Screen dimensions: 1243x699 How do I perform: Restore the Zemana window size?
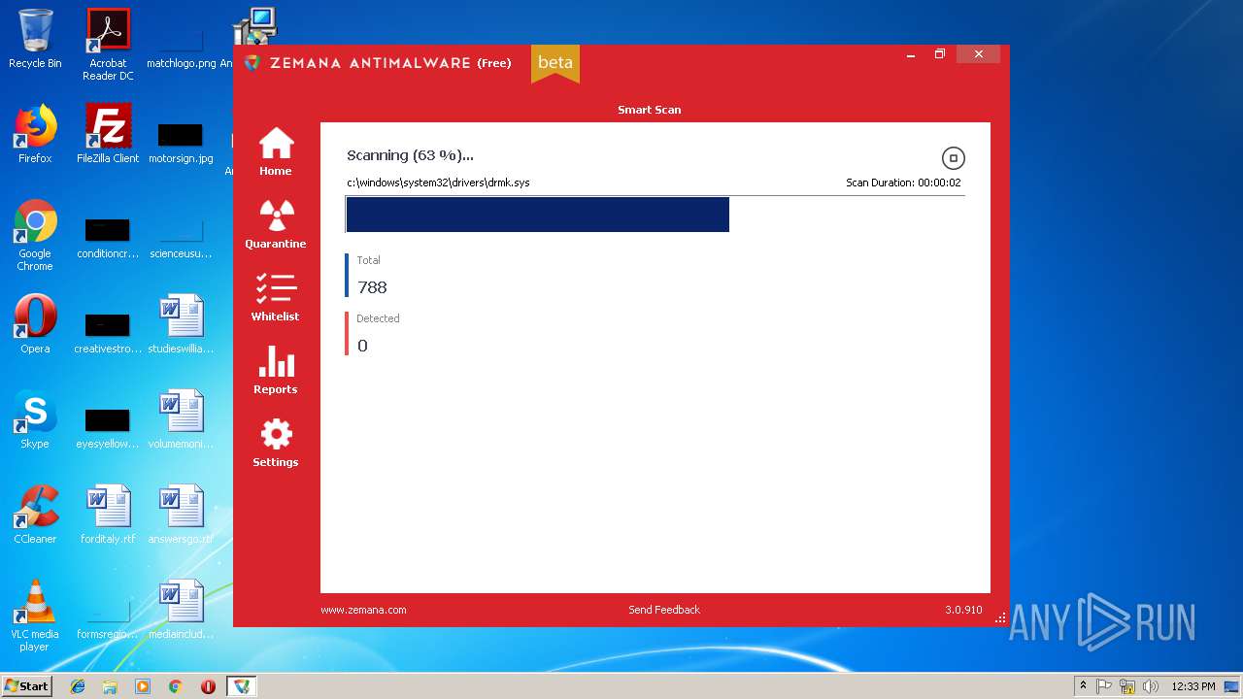pyautogui.click(x=940, y=54)
